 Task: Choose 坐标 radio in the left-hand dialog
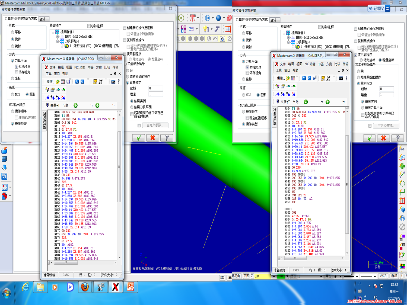[x=12, y=78]
